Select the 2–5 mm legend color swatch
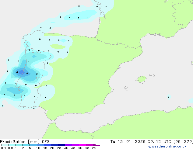This screenshot has width=193, height=149. 26,145
